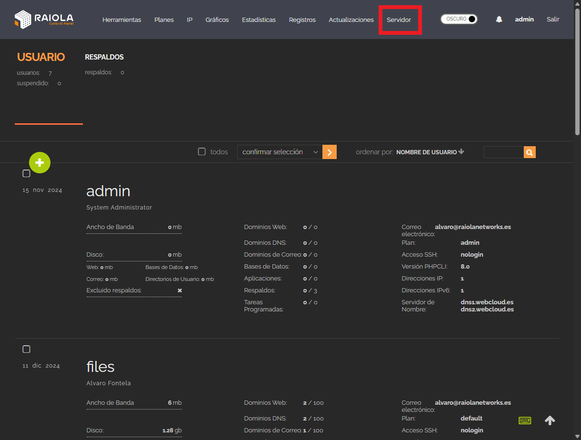
Task: Click the large admin username heading
Action: (x=108, y=191)
